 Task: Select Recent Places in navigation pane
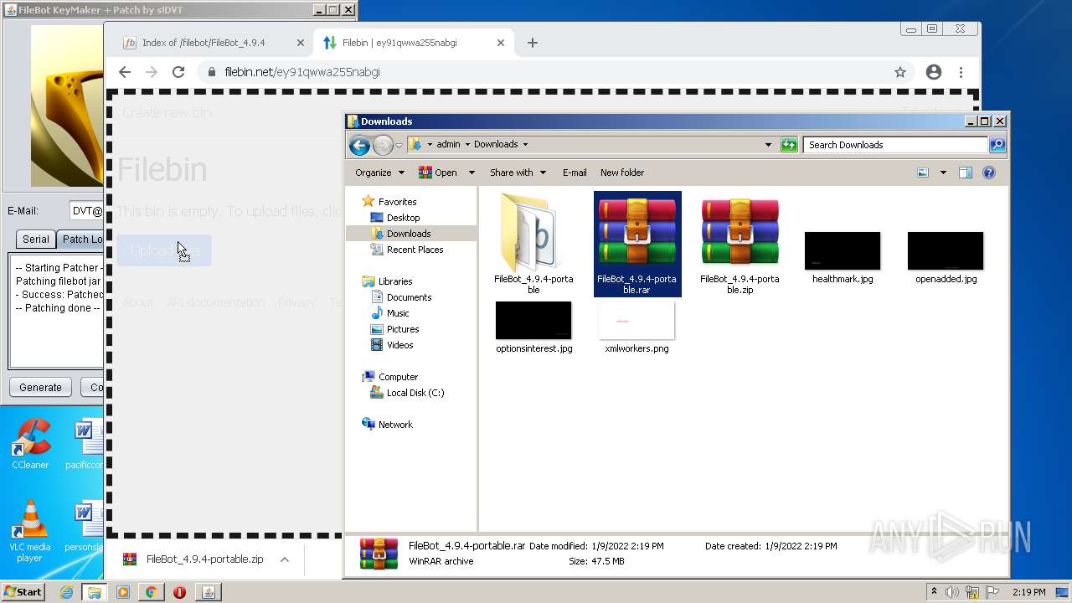[x=415, y=250]
